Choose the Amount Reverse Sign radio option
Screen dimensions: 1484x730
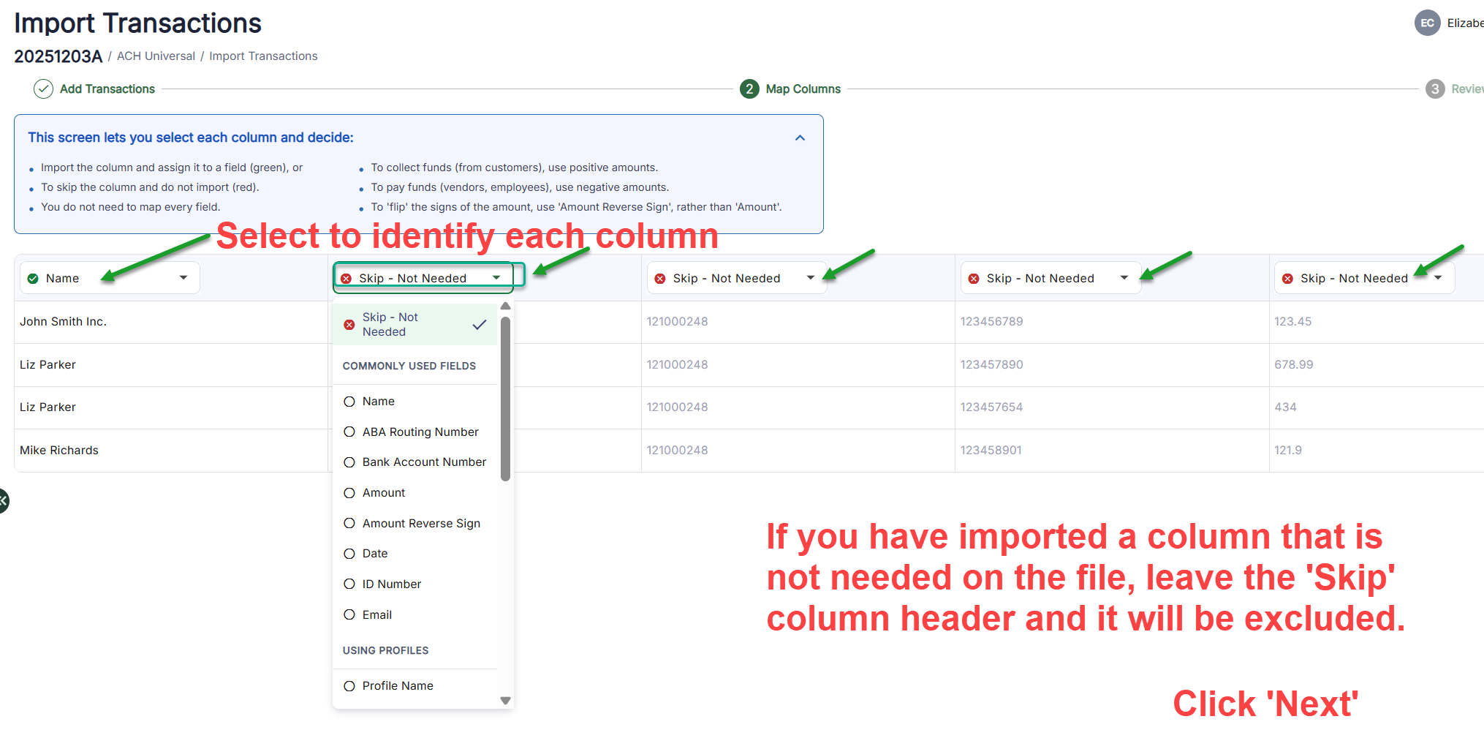pyautogui.click(x=349, y=523)
